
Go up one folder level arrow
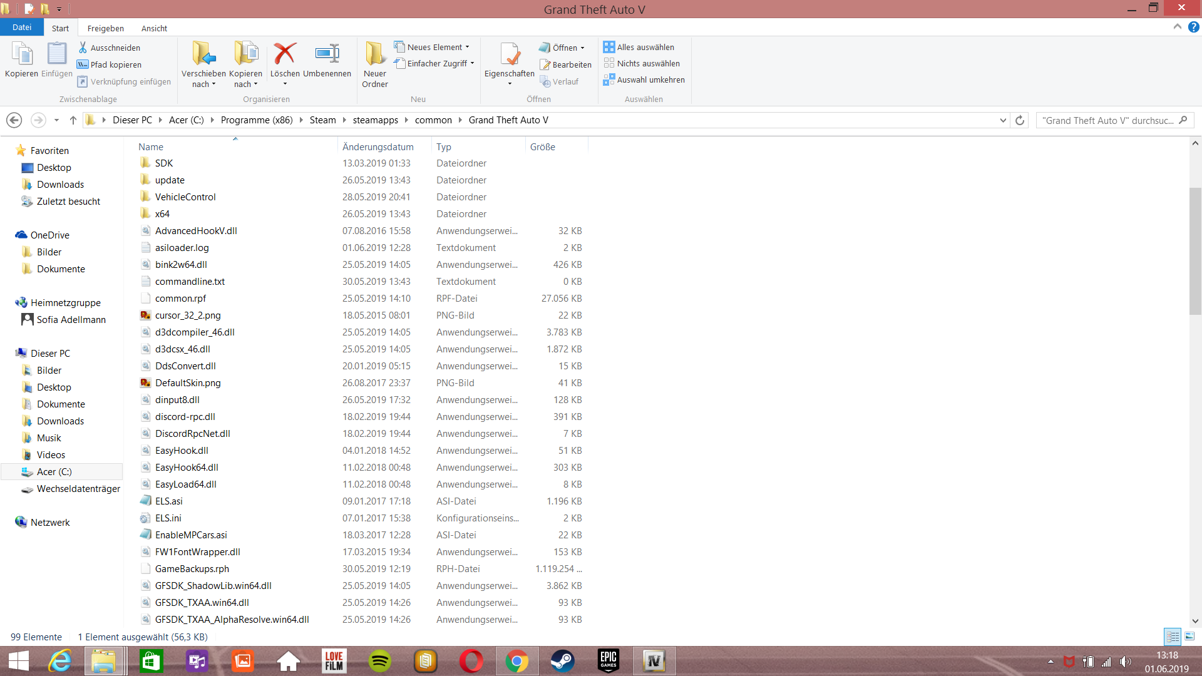73,120
